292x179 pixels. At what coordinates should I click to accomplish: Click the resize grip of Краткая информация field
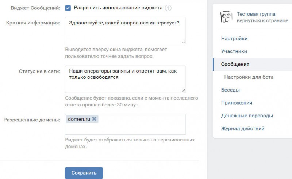tap(183, 42)
